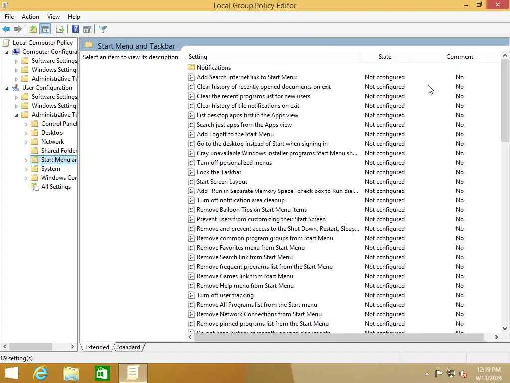Viewport: 510px width, 383px height.
Task: Click the All Settings tree icon
Action: [34, 187]
